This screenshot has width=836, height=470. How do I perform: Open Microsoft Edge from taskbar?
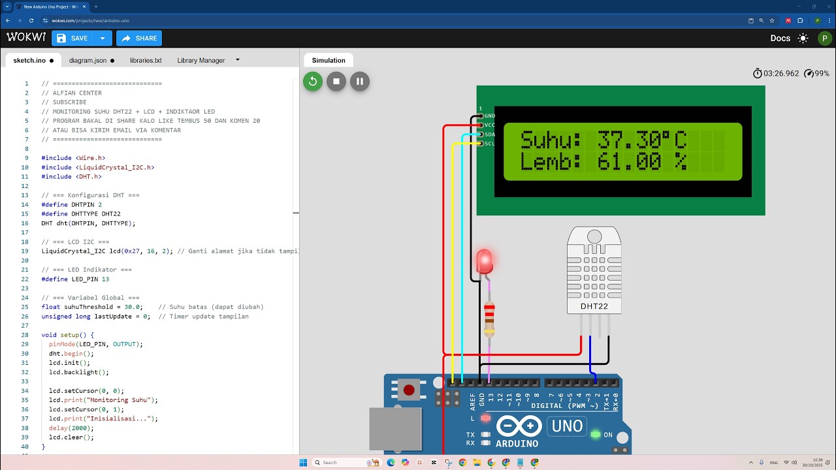[x=391, y=462]
